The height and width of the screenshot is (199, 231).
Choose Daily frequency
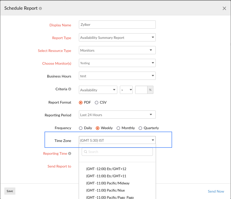[80, 128]
